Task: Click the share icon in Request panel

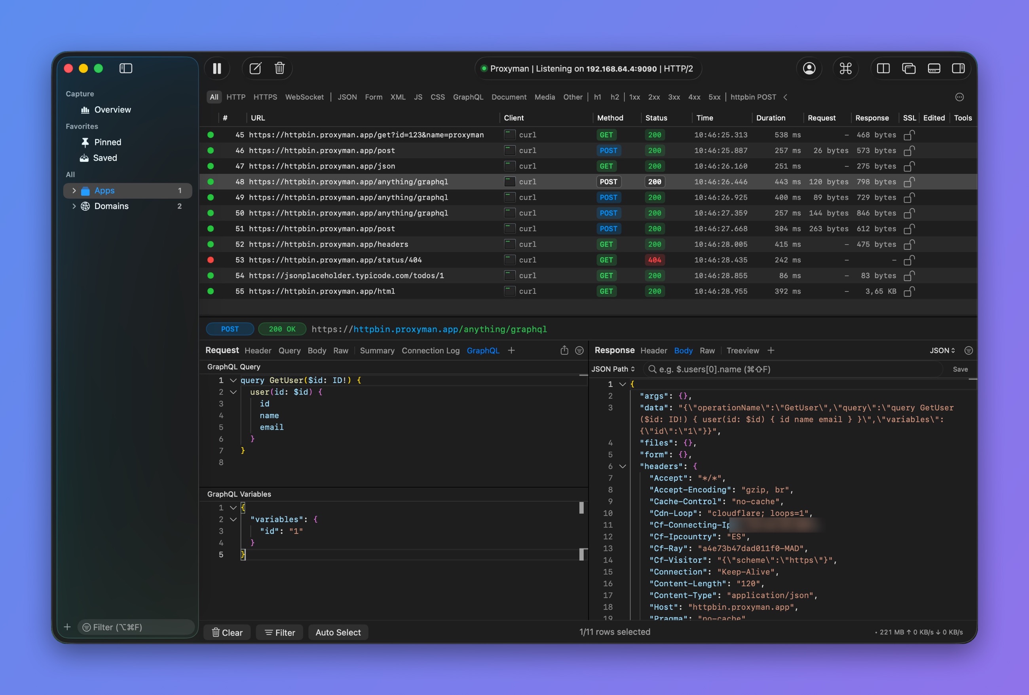Action: (564, 350)
